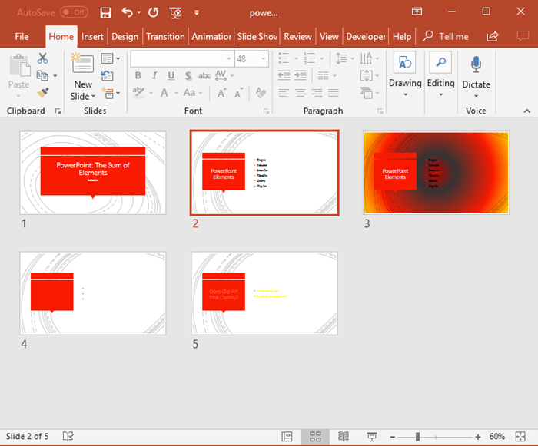
Task: Select the Format Painter brush
Action: [42, 91]
